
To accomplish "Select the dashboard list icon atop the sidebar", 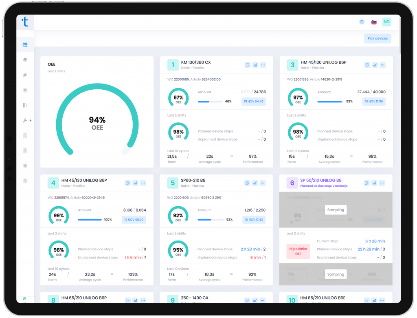I will 25,45.
